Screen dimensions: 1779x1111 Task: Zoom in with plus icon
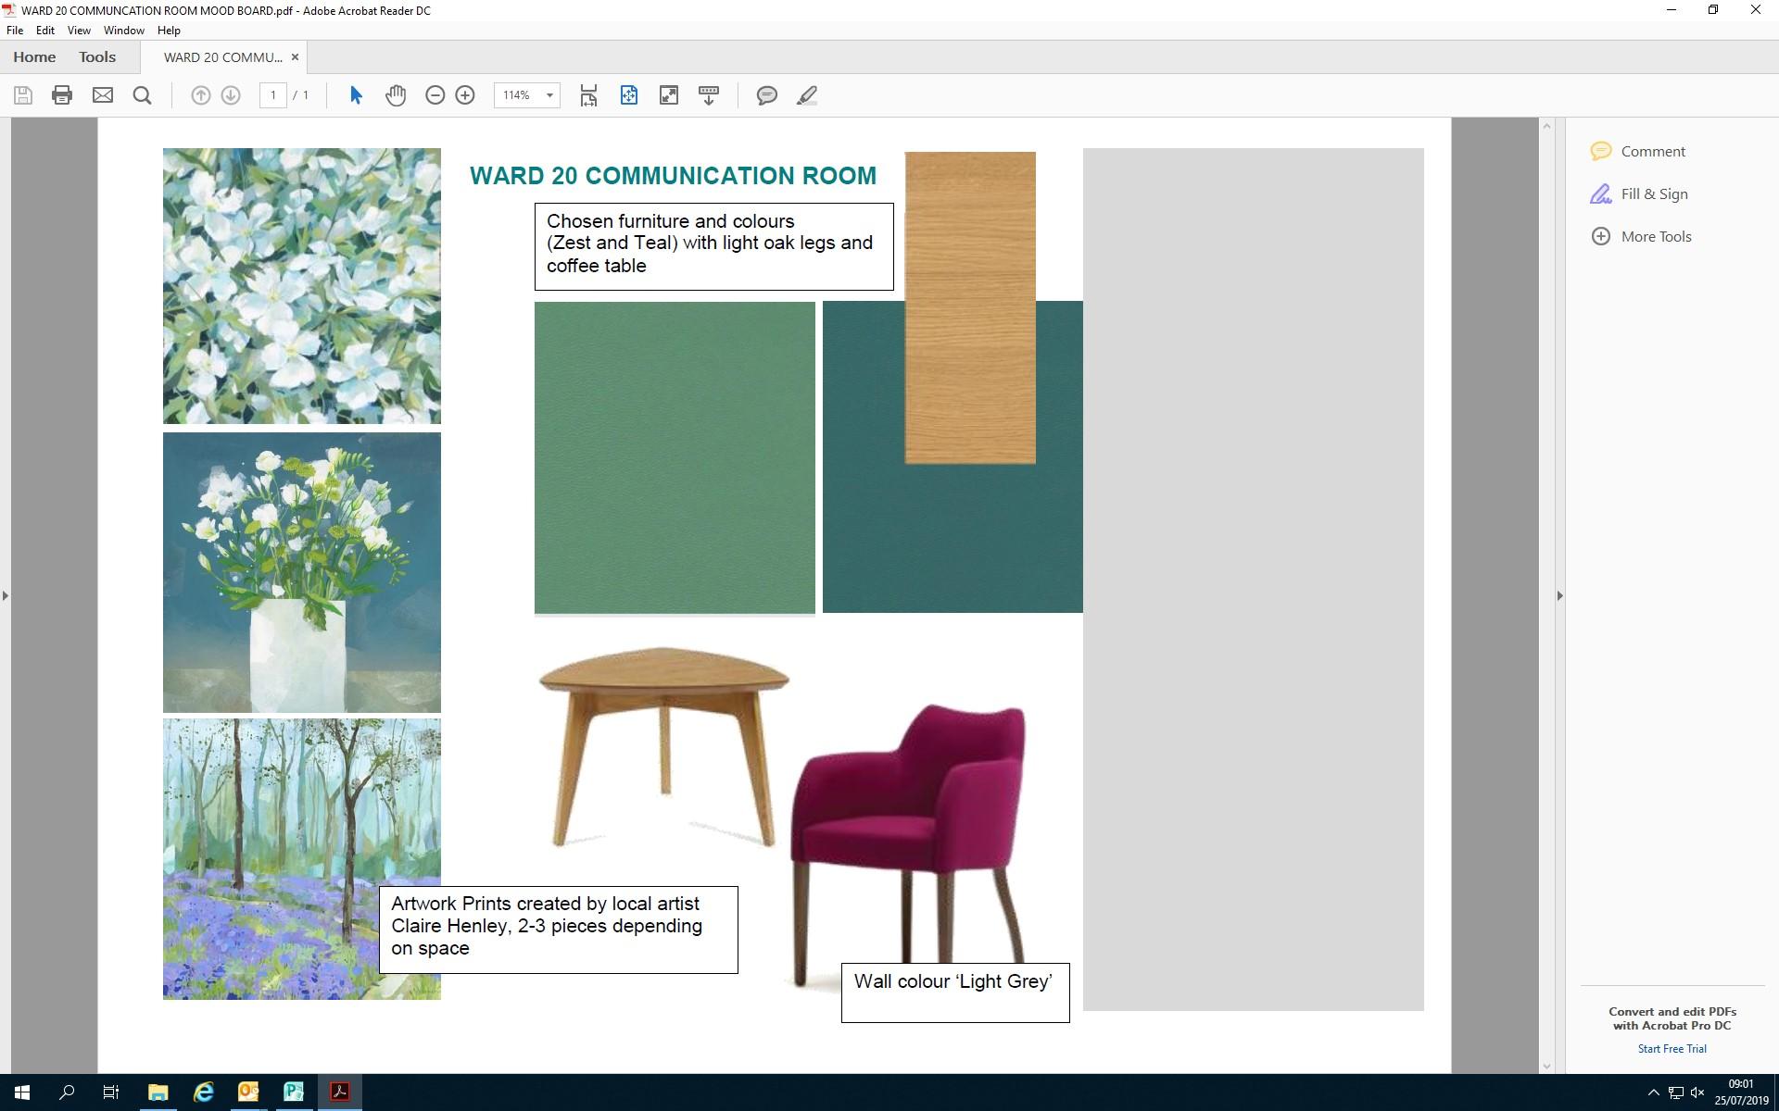465,95
